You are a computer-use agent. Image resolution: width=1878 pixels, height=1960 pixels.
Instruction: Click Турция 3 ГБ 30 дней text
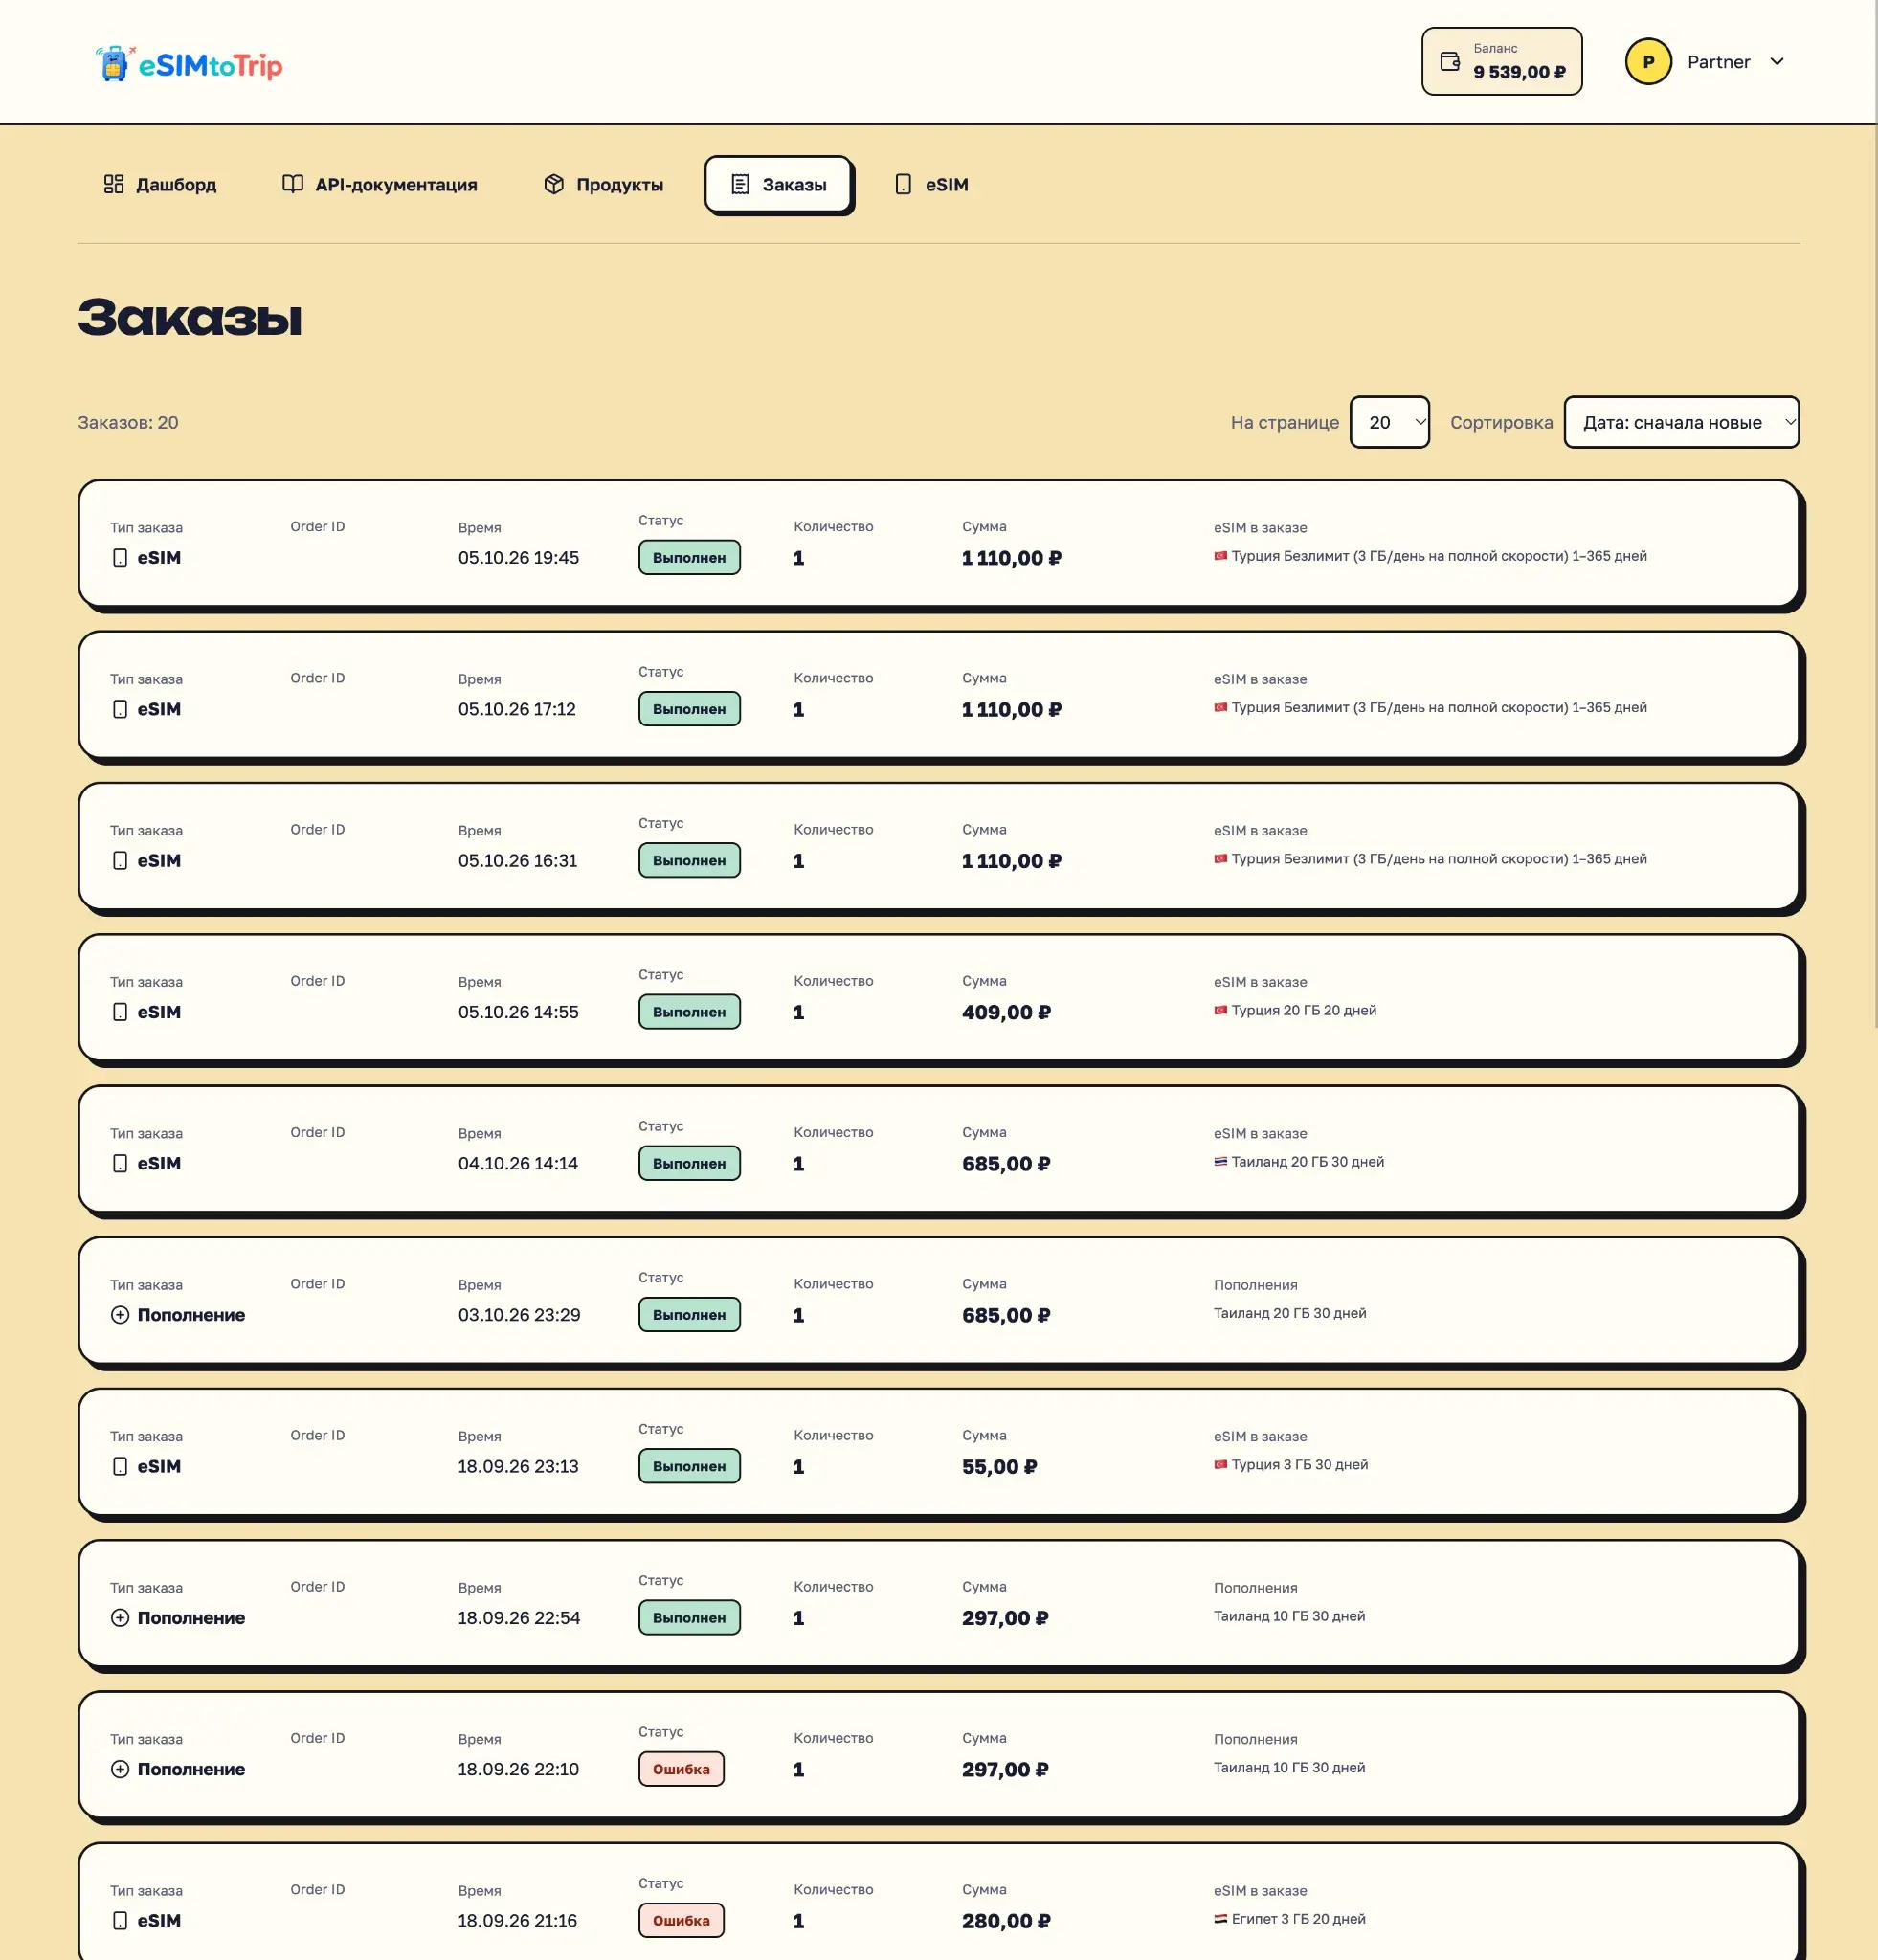point(1299,1464)
